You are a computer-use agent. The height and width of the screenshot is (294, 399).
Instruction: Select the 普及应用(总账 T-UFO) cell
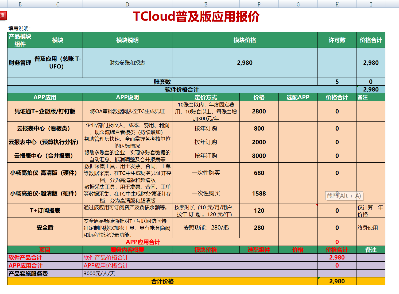[x=58, y=63]
